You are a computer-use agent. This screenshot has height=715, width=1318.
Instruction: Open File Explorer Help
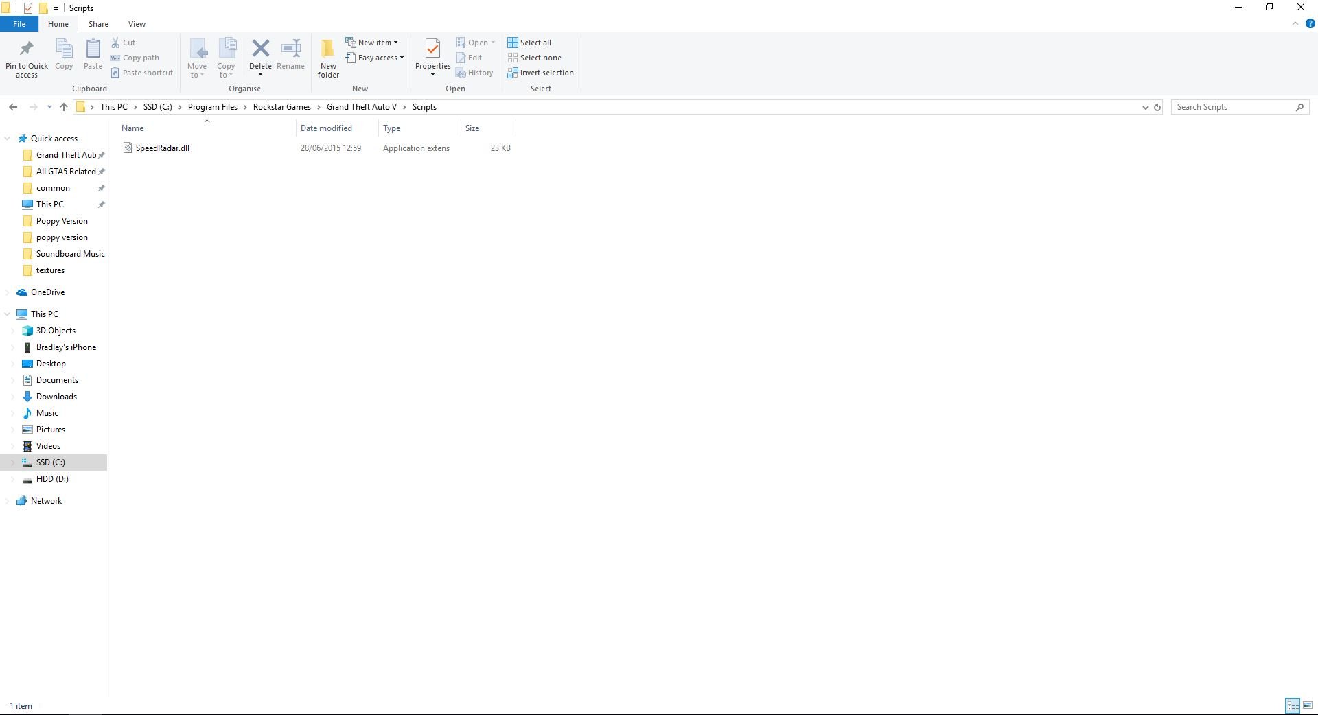[x=1310, y=24]
